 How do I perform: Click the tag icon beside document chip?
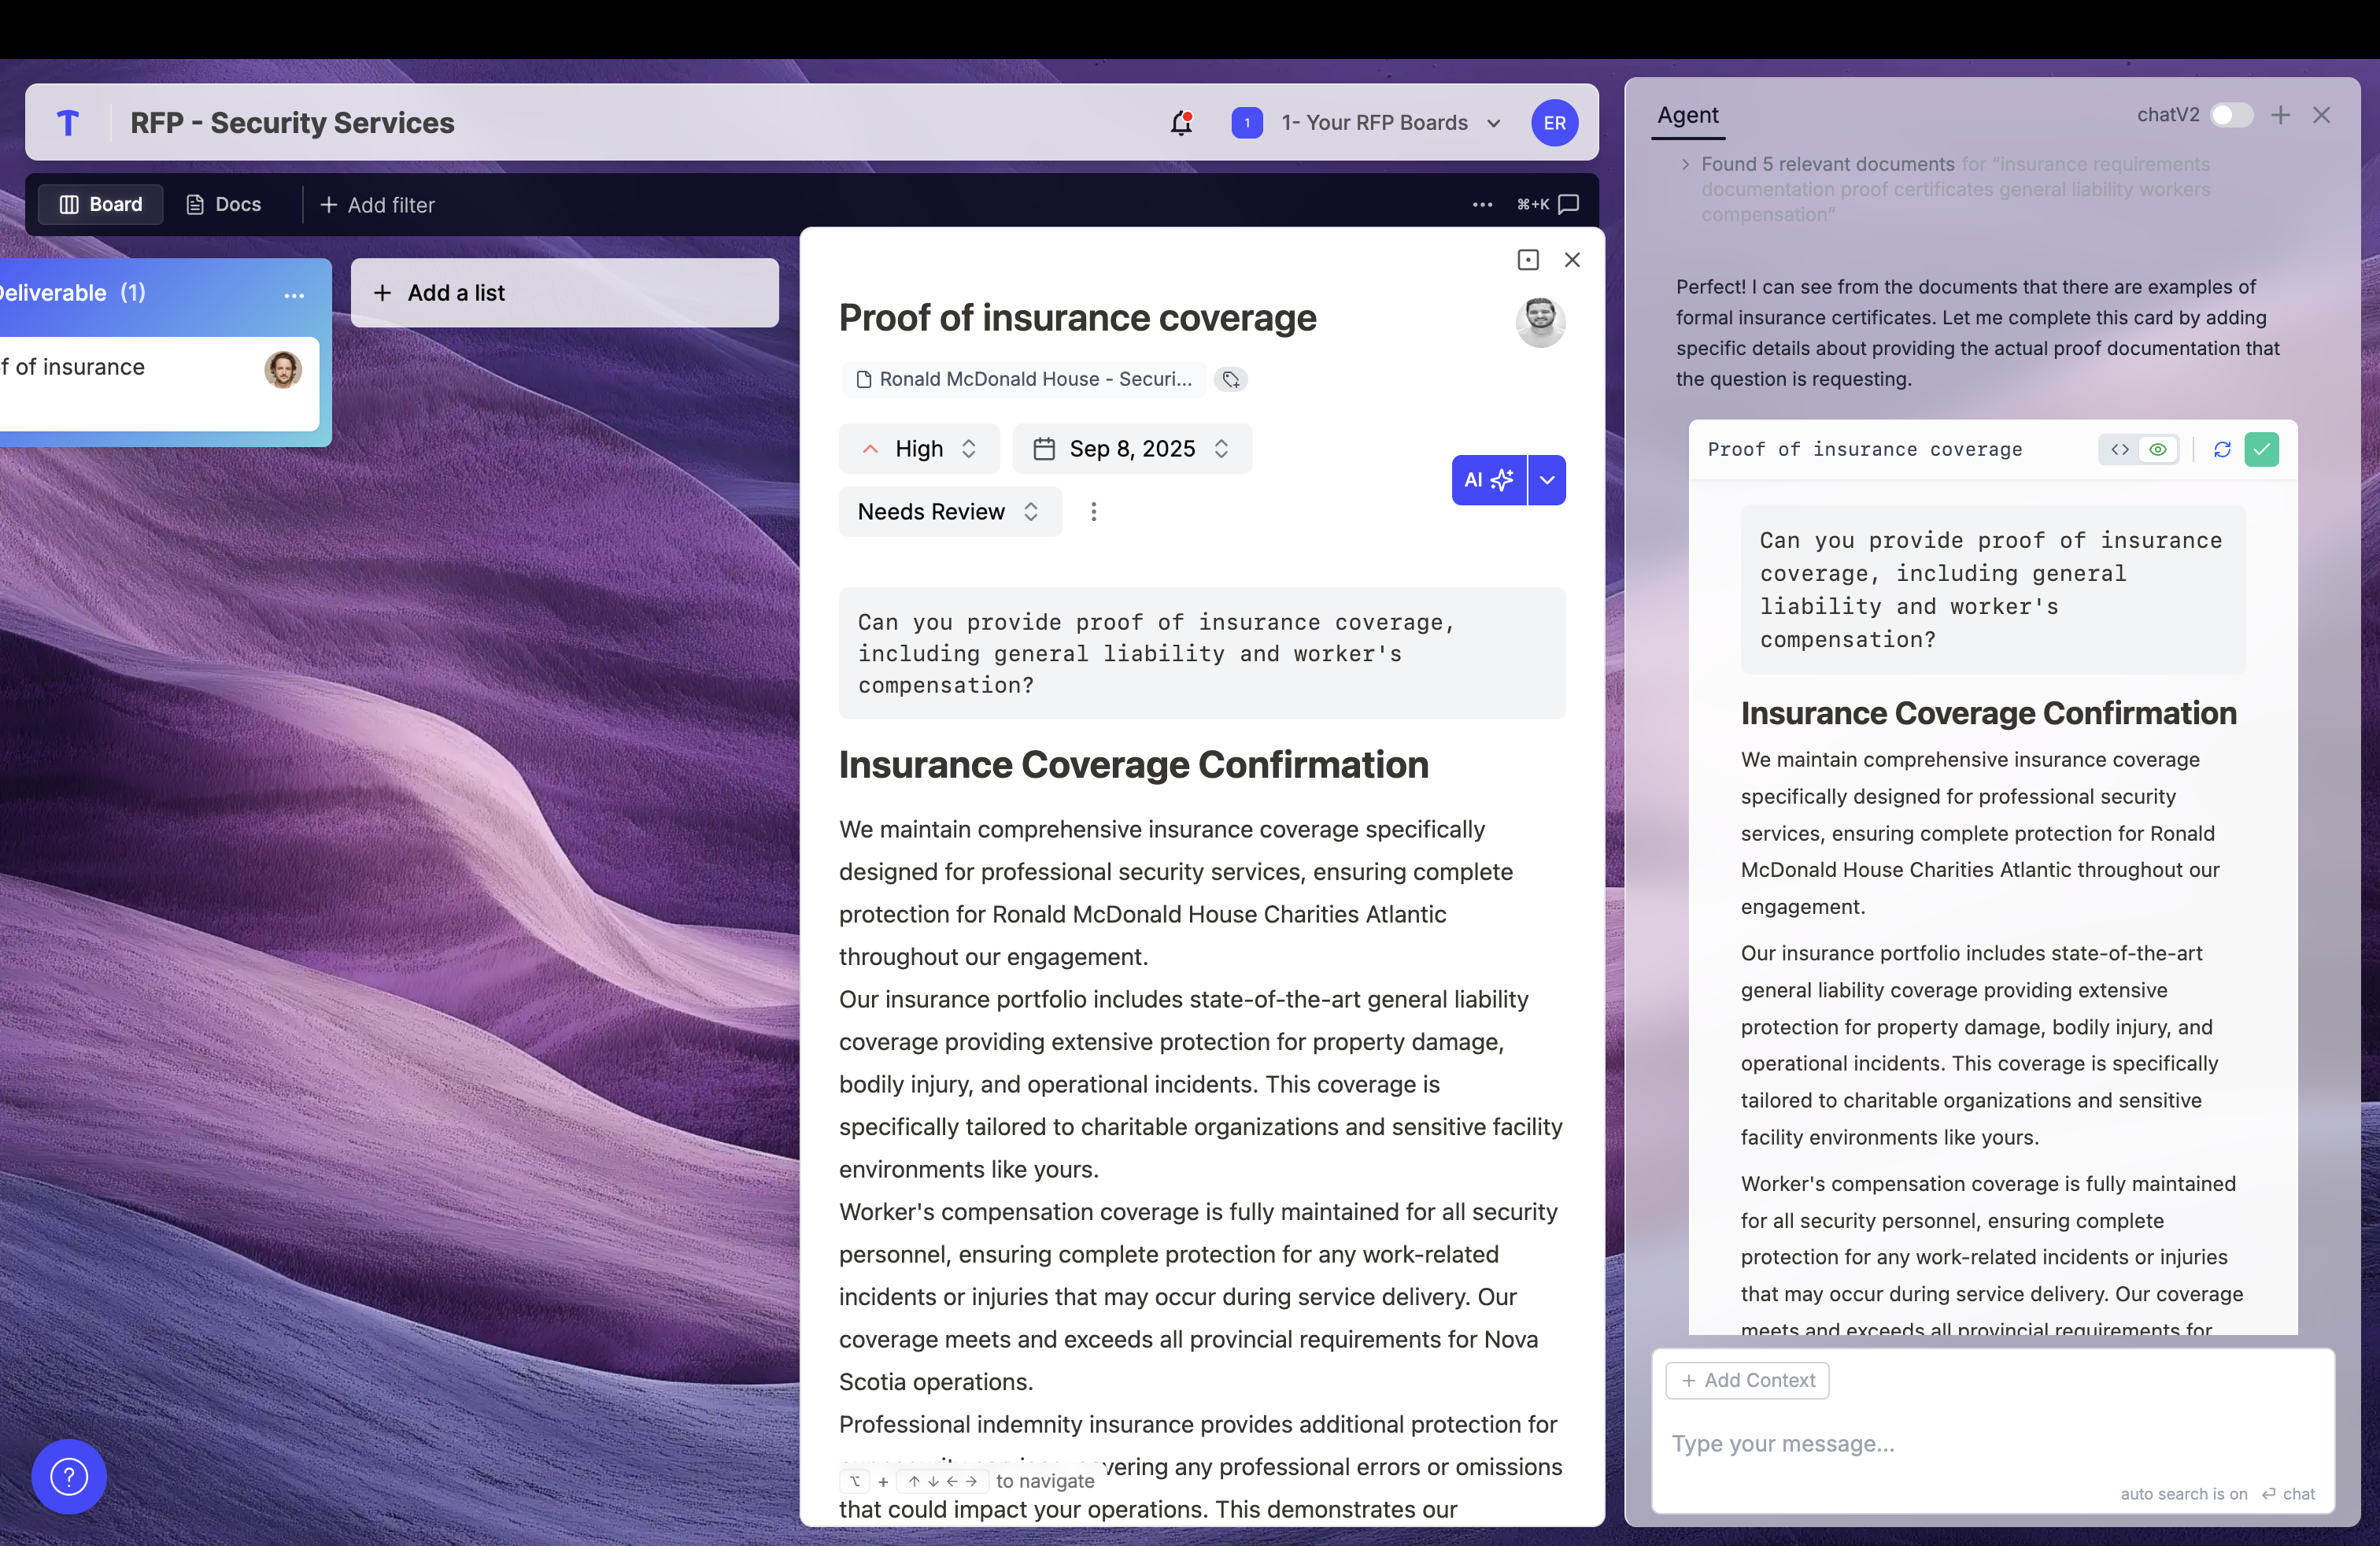(1231, 379)
